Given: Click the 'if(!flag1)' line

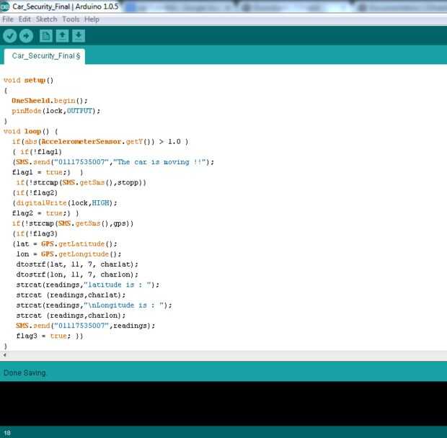Looking at the screenshot, I should coord(37,152).
